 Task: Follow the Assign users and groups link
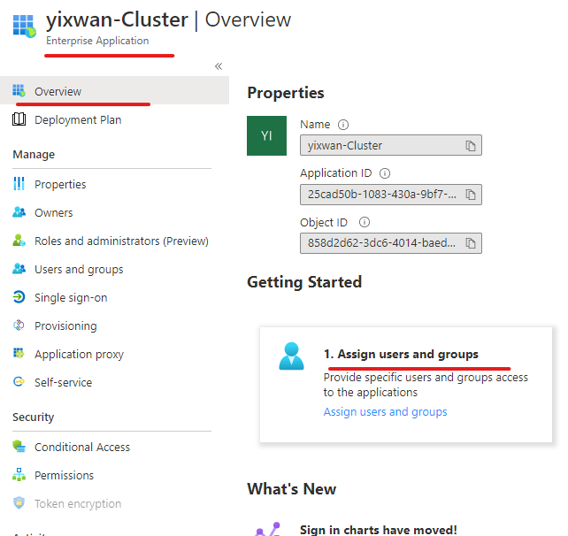385,412
